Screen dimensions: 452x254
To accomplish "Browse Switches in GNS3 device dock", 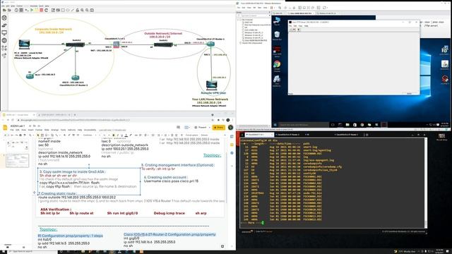I will click(4, 25).
